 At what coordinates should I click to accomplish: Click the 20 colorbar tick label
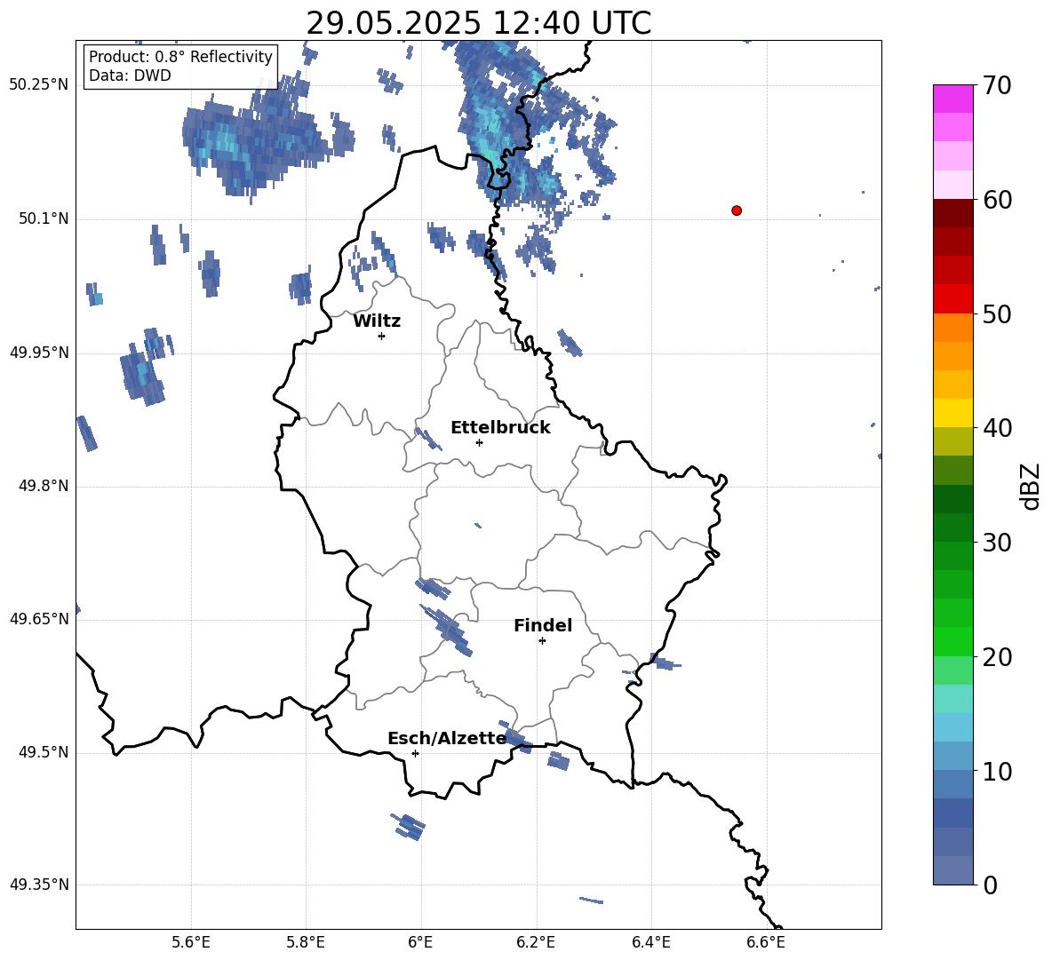[996, 656]
